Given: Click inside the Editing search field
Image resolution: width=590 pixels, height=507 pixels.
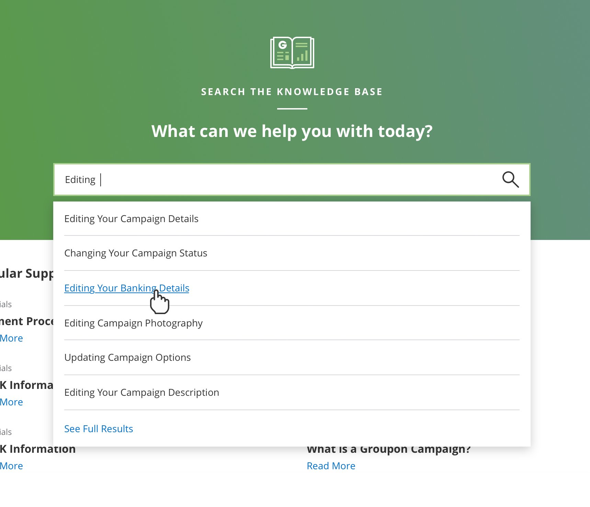Looking at the screenshot, I should (x=275, y=180).
